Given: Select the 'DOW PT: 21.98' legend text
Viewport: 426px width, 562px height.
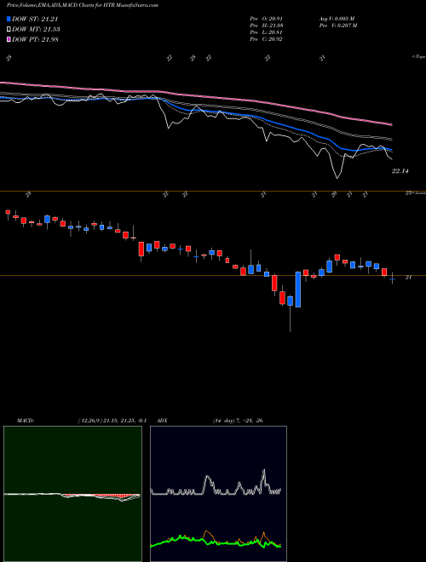Looking at the screenshot, I should coord(35,39).
